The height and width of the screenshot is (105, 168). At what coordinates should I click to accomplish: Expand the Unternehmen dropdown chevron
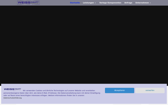pos(150,3)
